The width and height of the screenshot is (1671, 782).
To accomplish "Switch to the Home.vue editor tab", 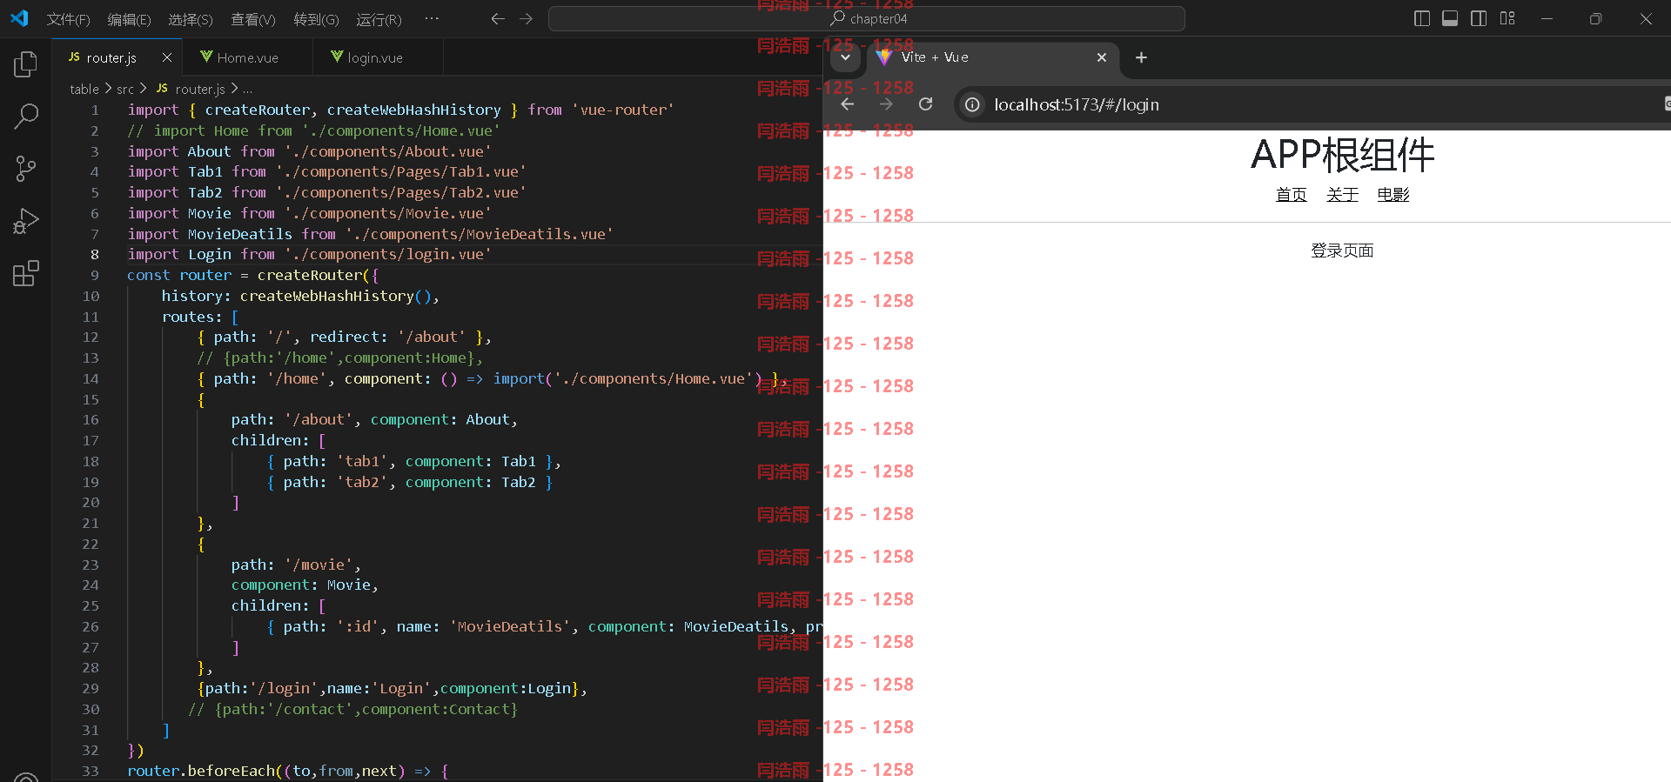I will 247,57.
